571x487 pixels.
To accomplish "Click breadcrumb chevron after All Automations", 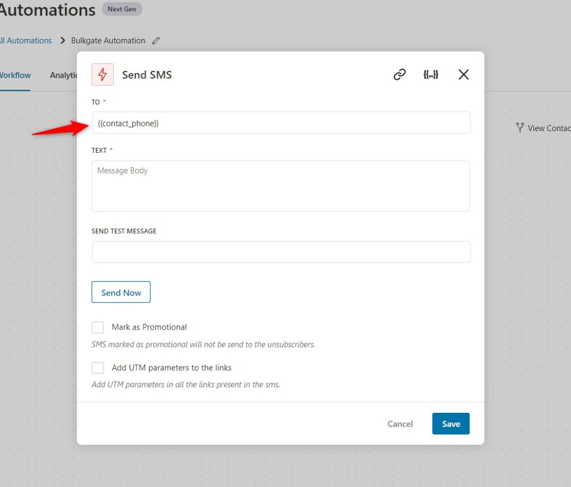I will coord(62,40).
